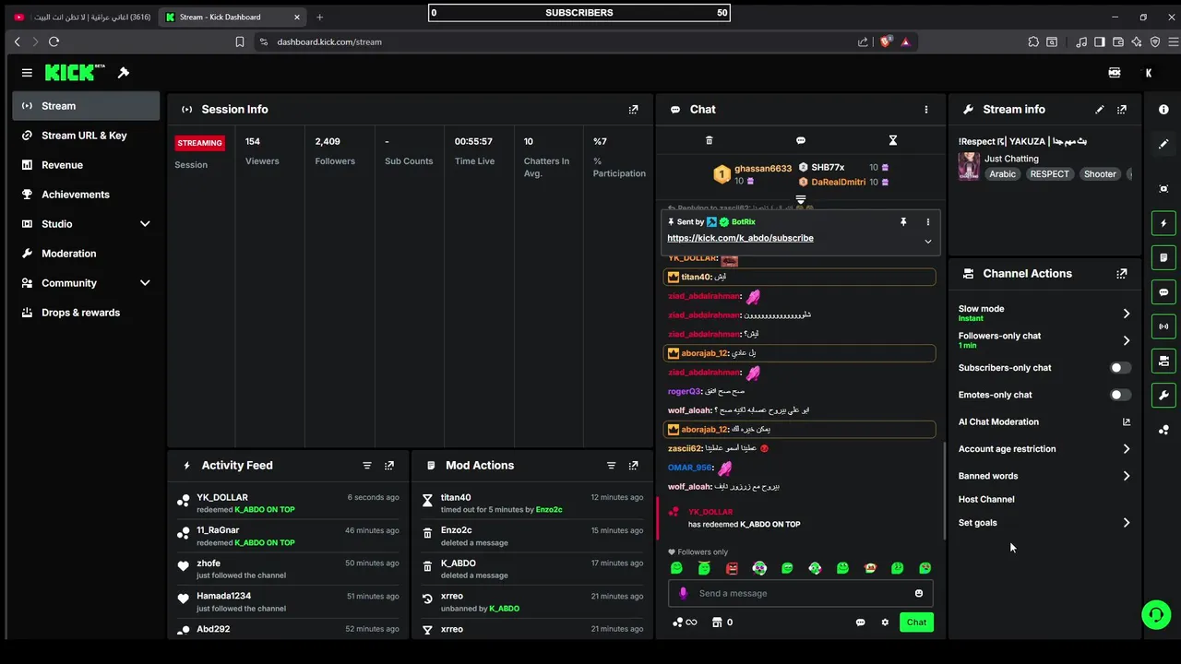Toggle Subscribers-only chat switch
This screenshot has height=664, width=1181.
[1119, 368]
